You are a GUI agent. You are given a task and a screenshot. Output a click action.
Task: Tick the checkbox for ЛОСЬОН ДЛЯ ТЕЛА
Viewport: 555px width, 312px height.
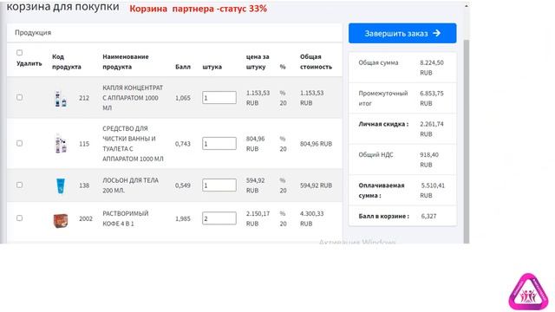point(19,185)
